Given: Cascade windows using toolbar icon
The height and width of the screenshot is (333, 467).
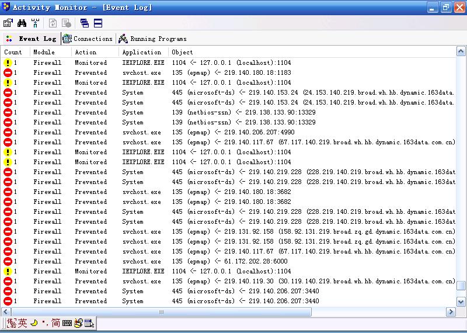Looking at the screenshot, I should click(x=84, y=23).
